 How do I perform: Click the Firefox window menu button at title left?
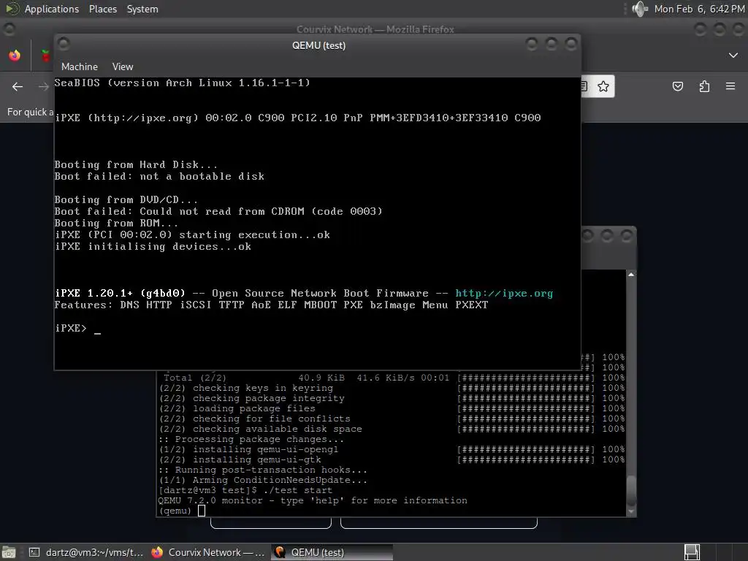[9, 29]
